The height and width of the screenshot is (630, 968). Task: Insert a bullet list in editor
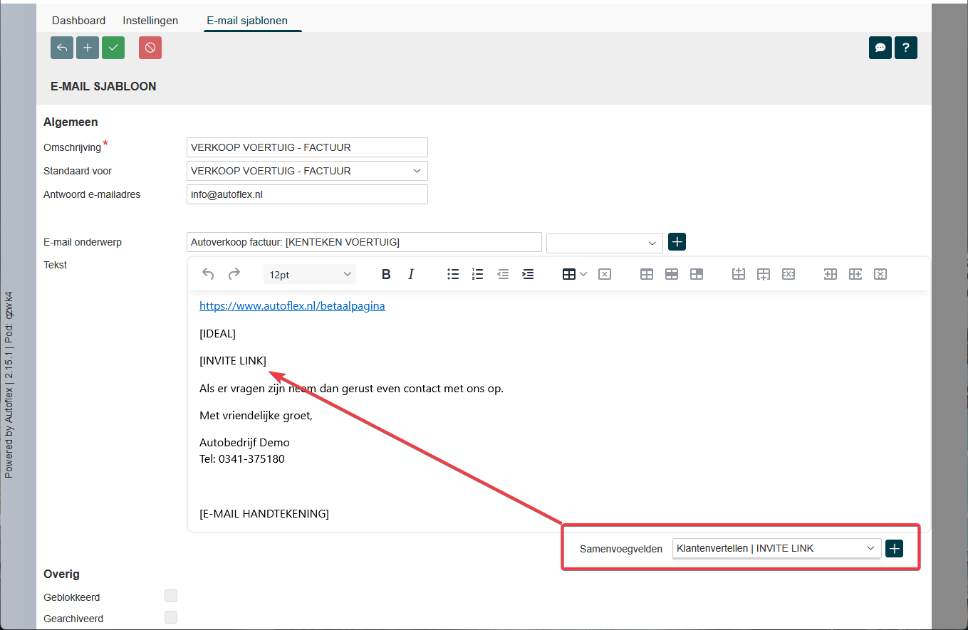tap(453, 274)
